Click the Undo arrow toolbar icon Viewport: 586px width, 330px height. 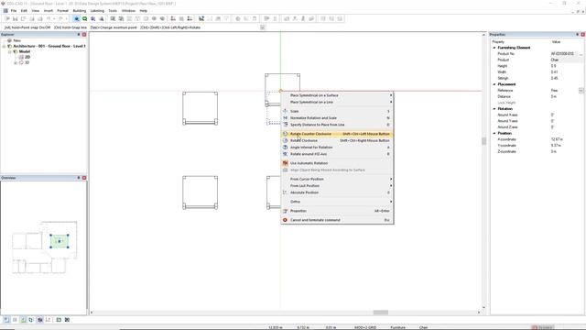pyautogui.click(x=49, y=18)
